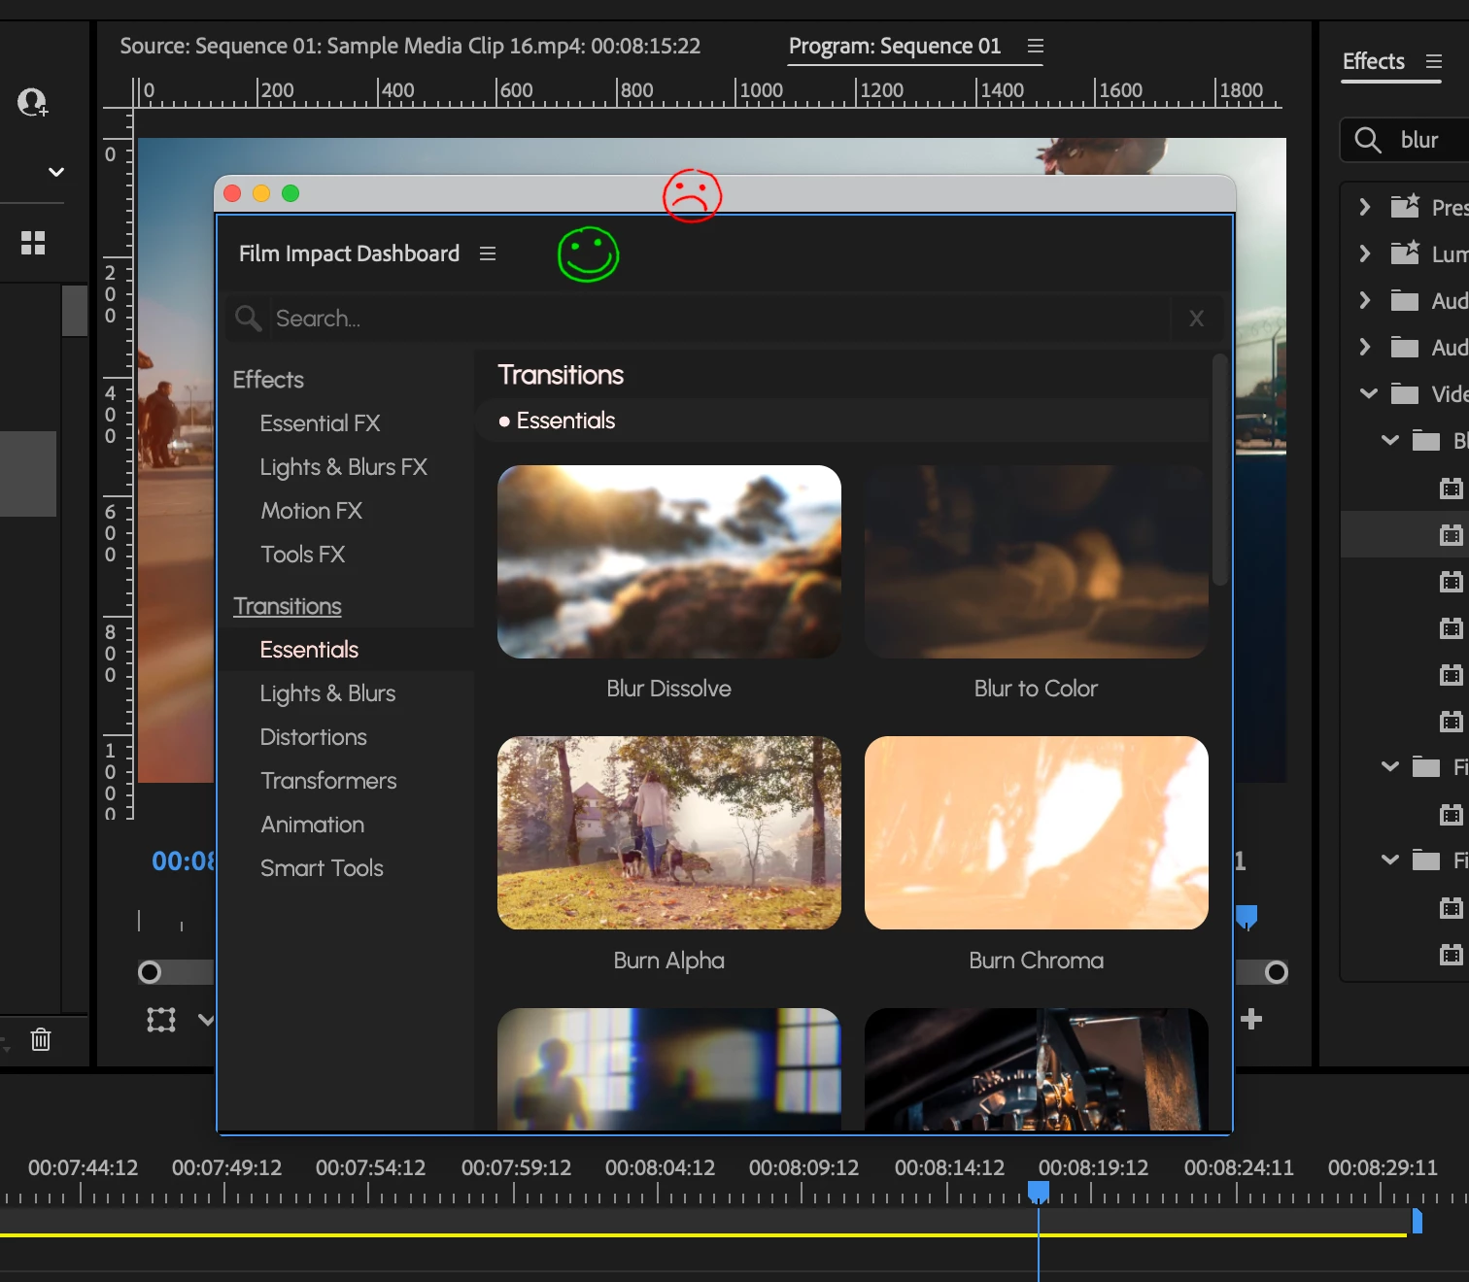
Task: Open Transformers transitions category
Action: coord(328,781)
